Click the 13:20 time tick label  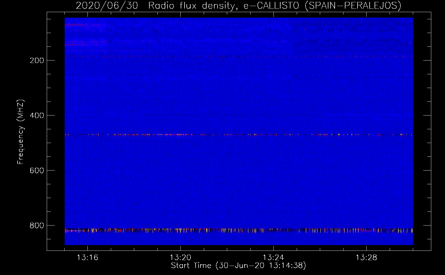180,257
